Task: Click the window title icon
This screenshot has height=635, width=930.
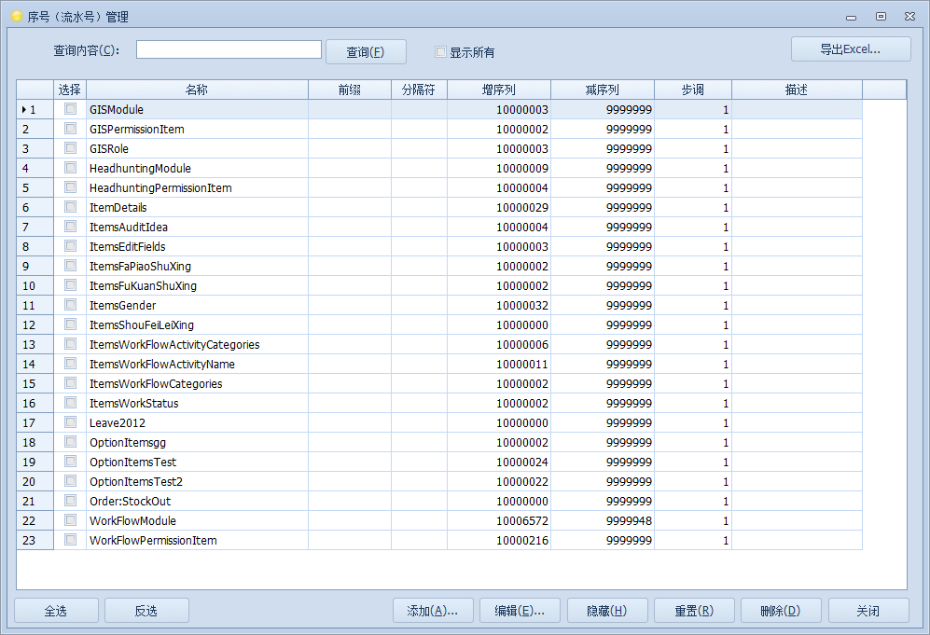Action: coord(17,16)
